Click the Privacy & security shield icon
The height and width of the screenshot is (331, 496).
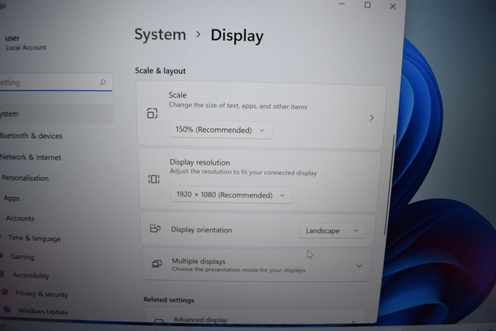4,292
